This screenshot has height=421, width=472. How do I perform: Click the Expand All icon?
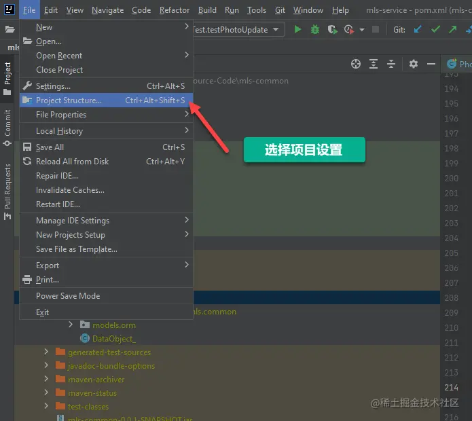(374, 64)
